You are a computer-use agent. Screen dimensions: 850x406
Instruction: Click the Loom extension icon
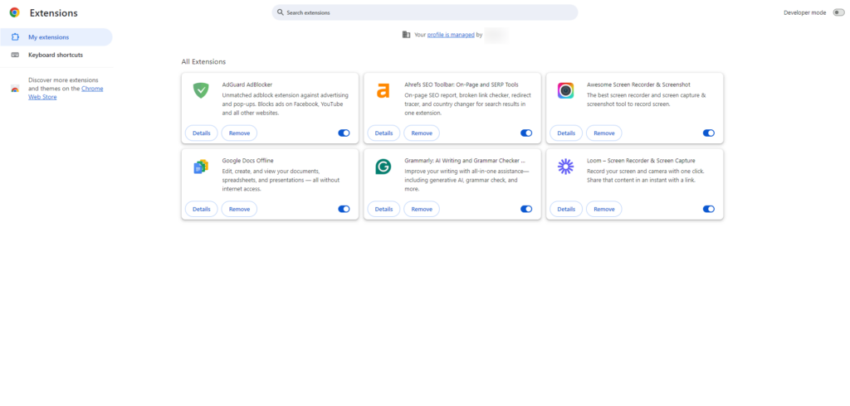click(565, 167)
